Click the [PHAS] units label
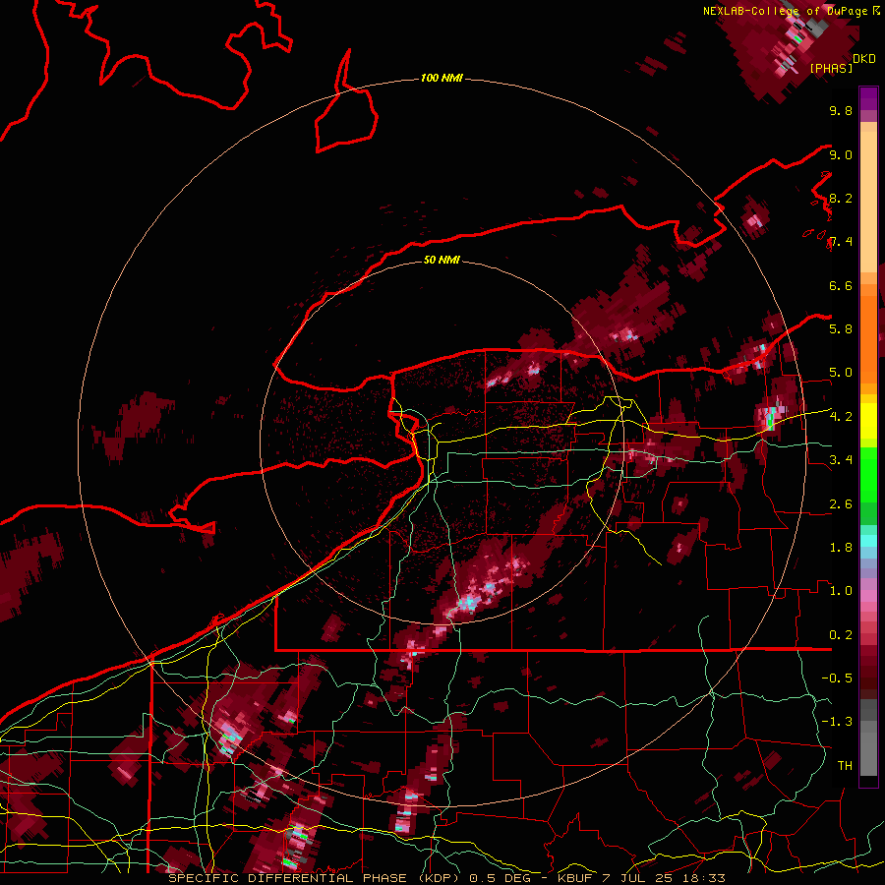Image resolution: width=885 pixels, height=885 pixels. [x=831, y=68]
